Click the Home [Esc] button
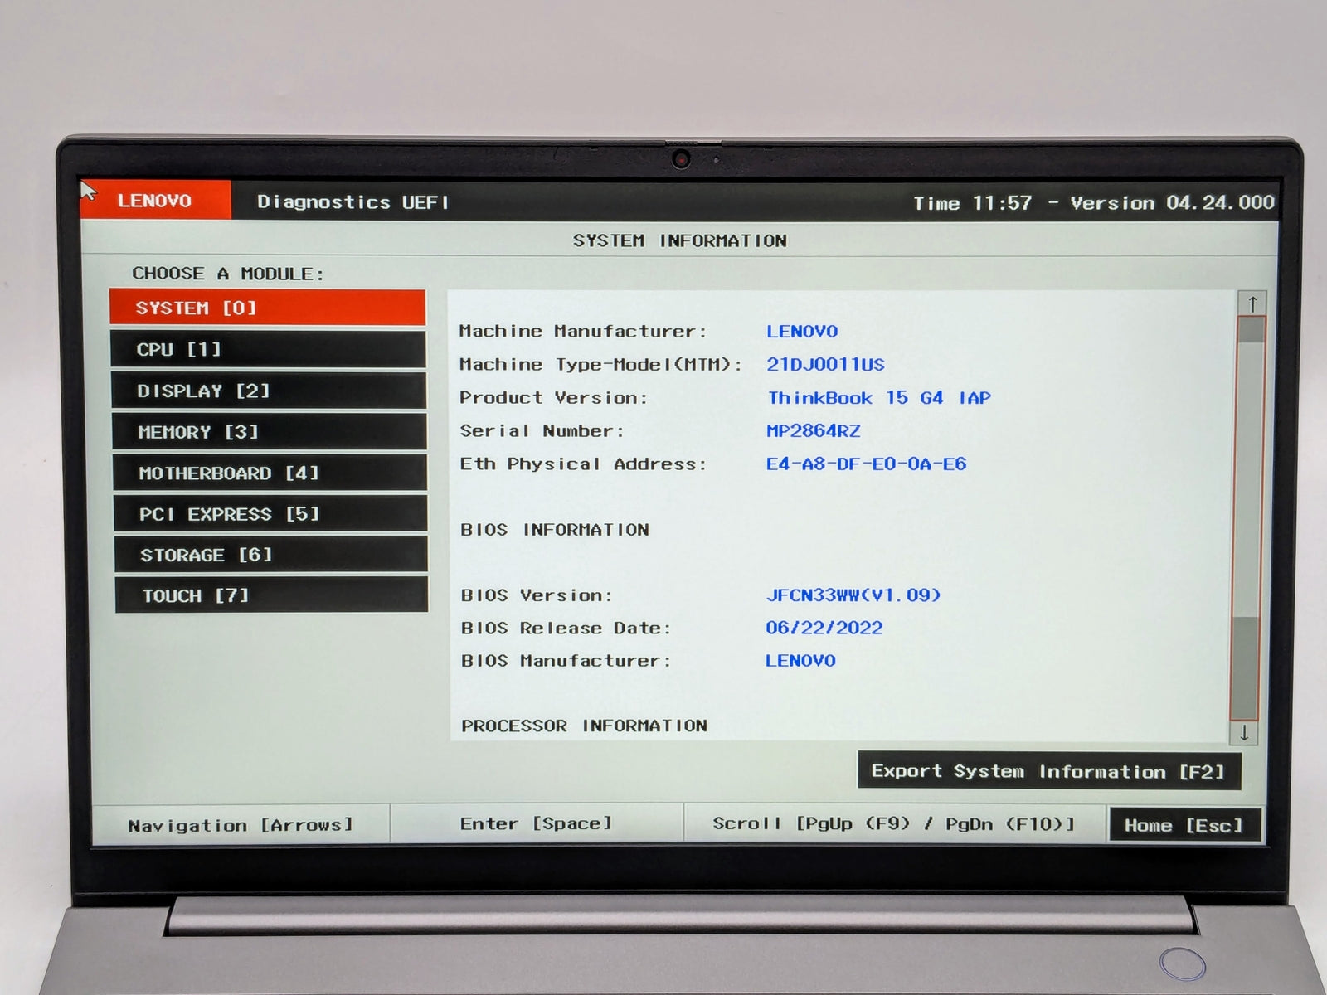Image resolution: width=1327 pixels, height=995 pixels. click(x=1185, y=825)
